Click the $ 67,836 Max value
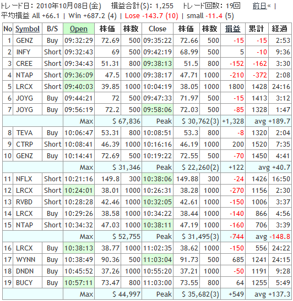 tap(126, 121)
